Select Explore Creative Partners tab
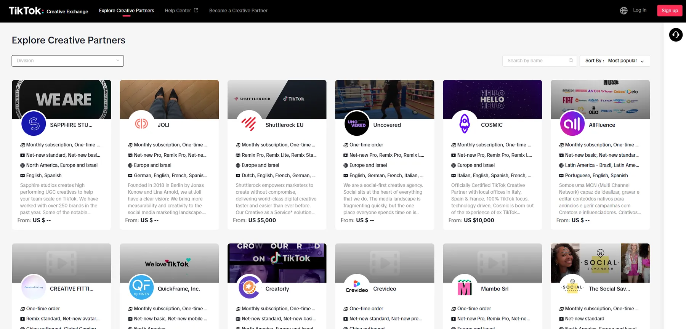The width and height of the screenshot is (686, 329). click(127, 11)
